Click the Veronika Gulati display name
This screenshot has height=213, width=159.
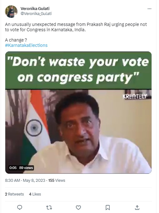[x=35, y=8]
